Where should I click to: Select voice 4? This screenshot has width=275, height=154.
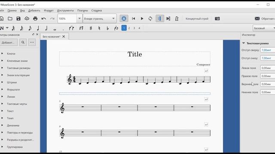click(x=139, y=28)
